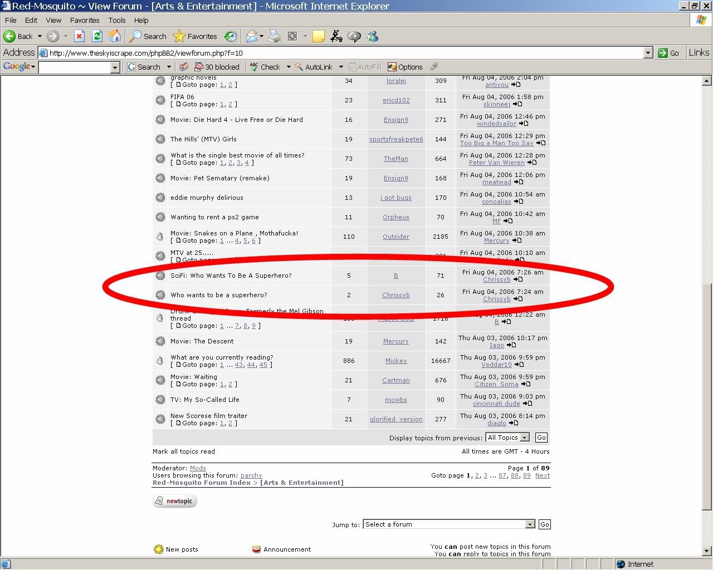Click the new topic button

(x=174, y=501)
